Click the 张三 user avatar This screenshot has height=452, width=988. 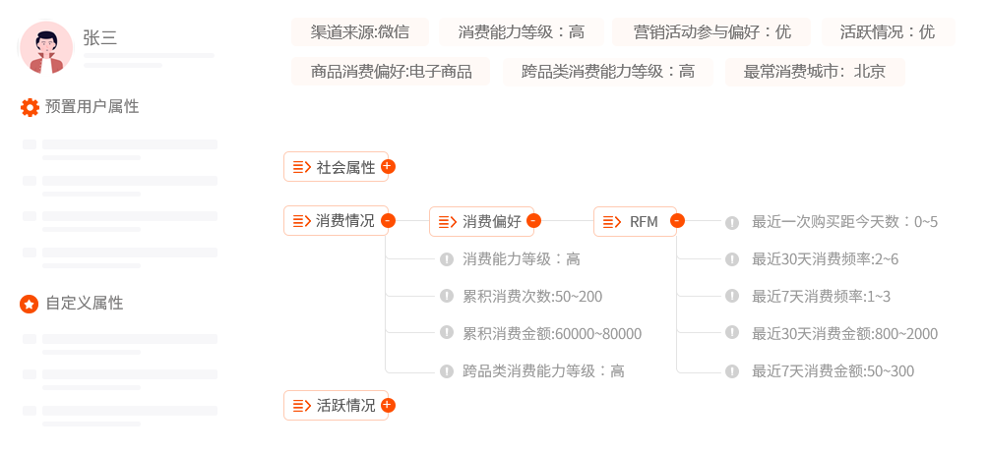pyautogui.click(x=46, y=47)
